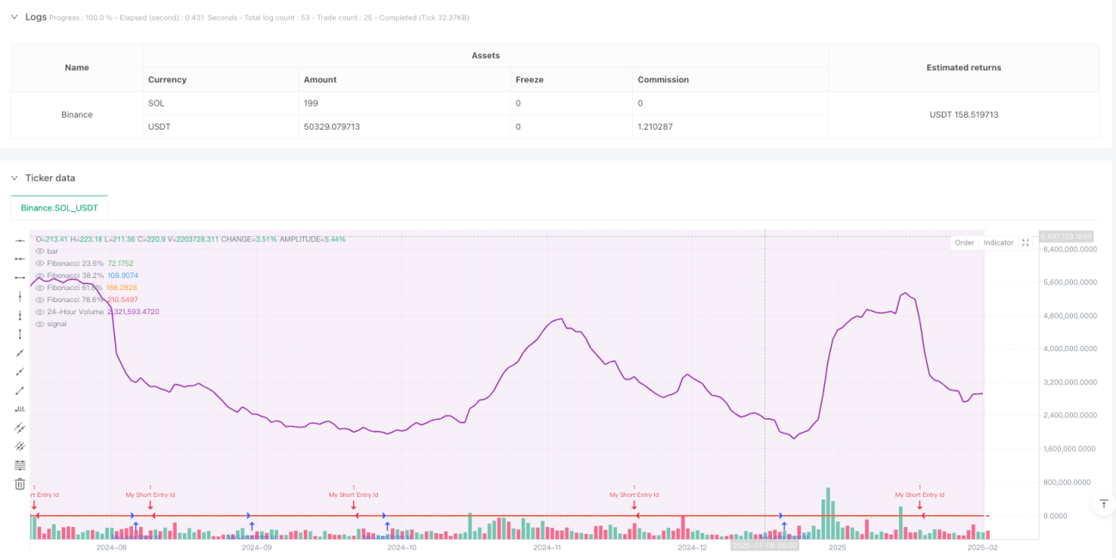Hide the bar series using its eye icon
The width and height of the screenshot is (1116, 558).
pos(39,251)
